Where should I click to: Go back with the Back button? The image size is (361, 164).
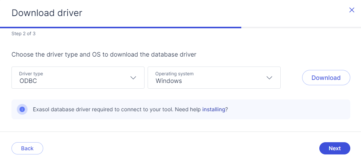27,148
